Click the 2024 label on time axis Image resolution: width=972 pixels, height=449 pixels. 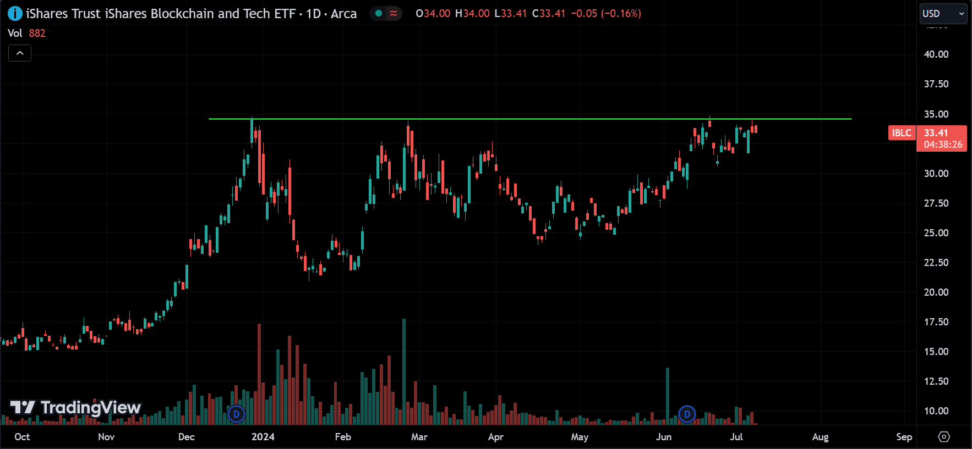[263, 437]
